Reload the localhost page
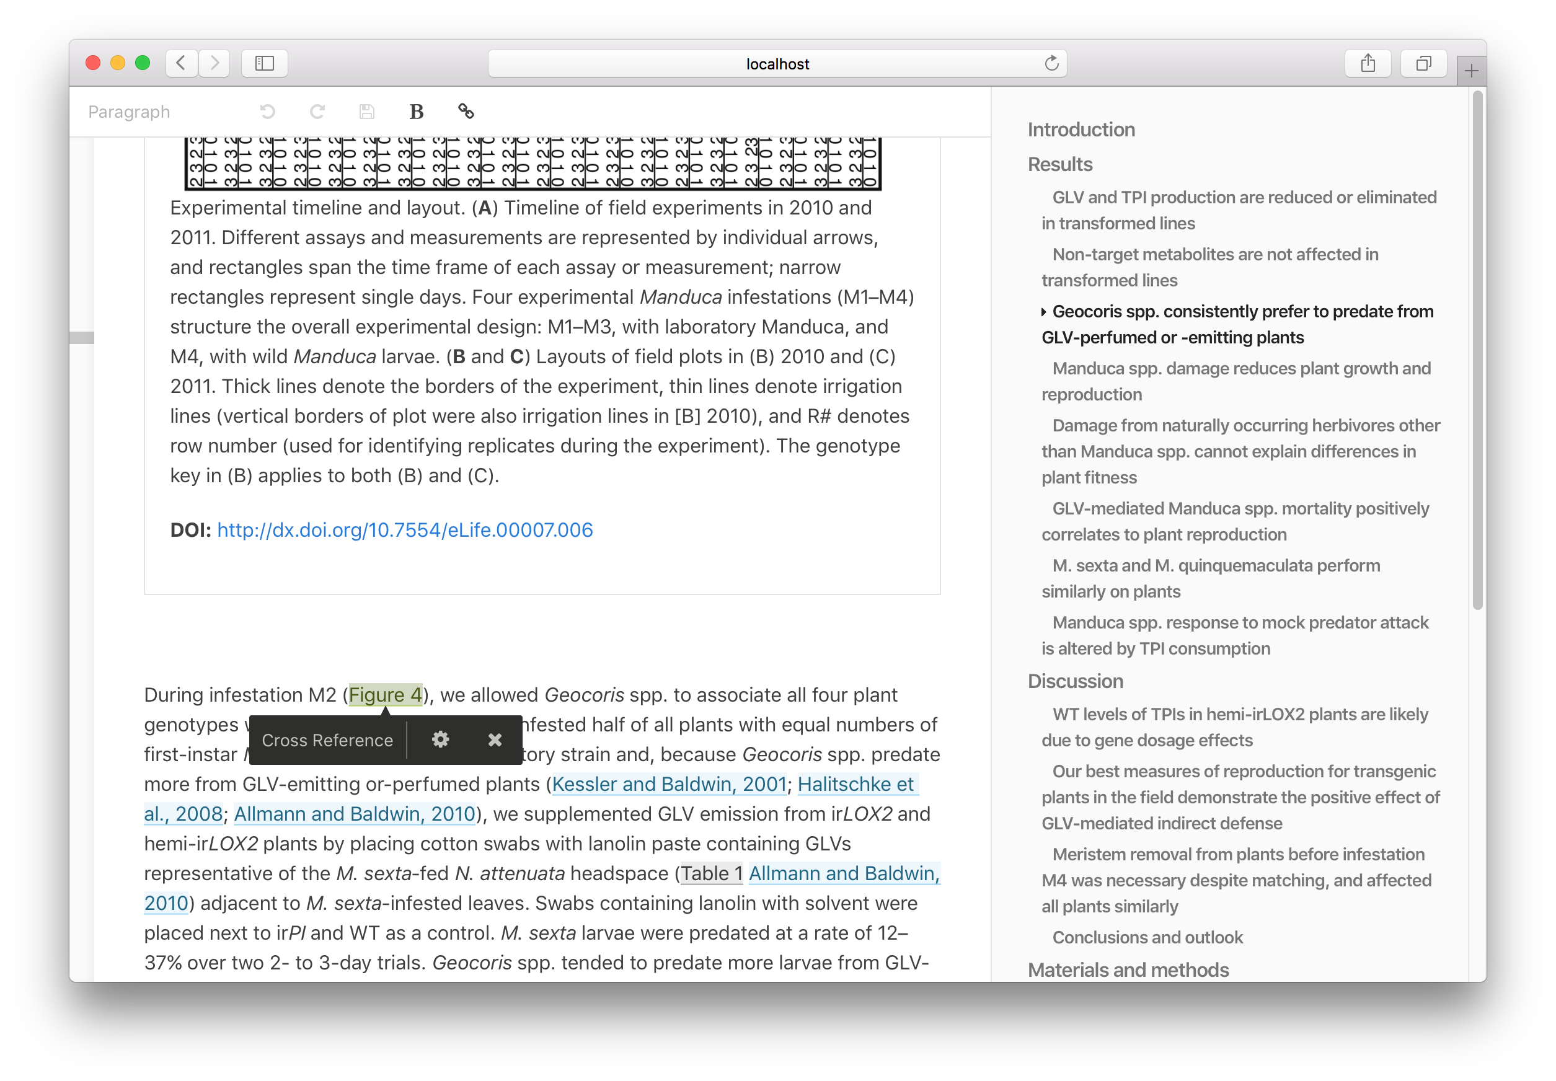Viewport: 1556px width, 1081px height. coord(1051,64)
